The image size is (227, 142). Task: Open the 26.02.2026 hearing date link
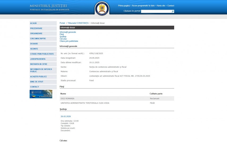(66, 116)
